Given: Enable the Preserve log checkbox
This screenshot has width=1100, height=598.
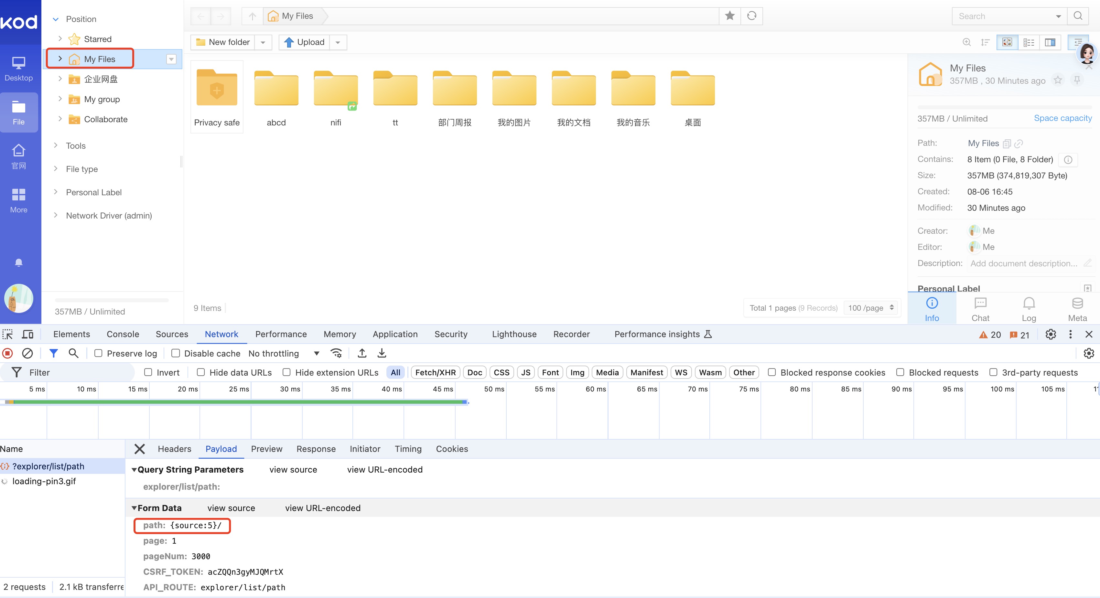Looking at the screenshot, I should click(x=98, y=353).
